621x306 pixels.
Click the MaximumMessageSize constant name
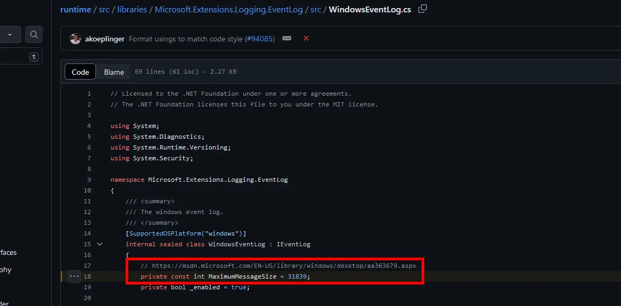pyautogui.click(x=243, y=276)
